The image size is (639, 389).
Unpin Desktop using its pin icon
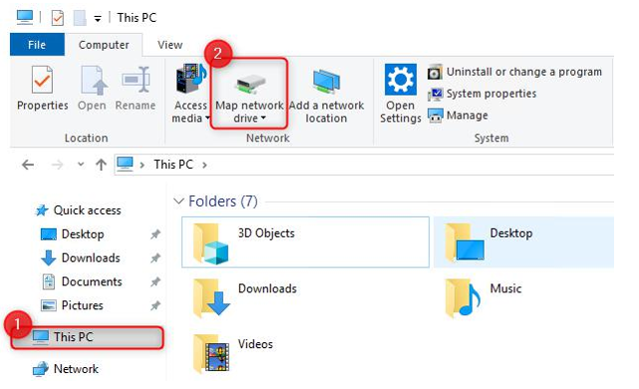156,234
